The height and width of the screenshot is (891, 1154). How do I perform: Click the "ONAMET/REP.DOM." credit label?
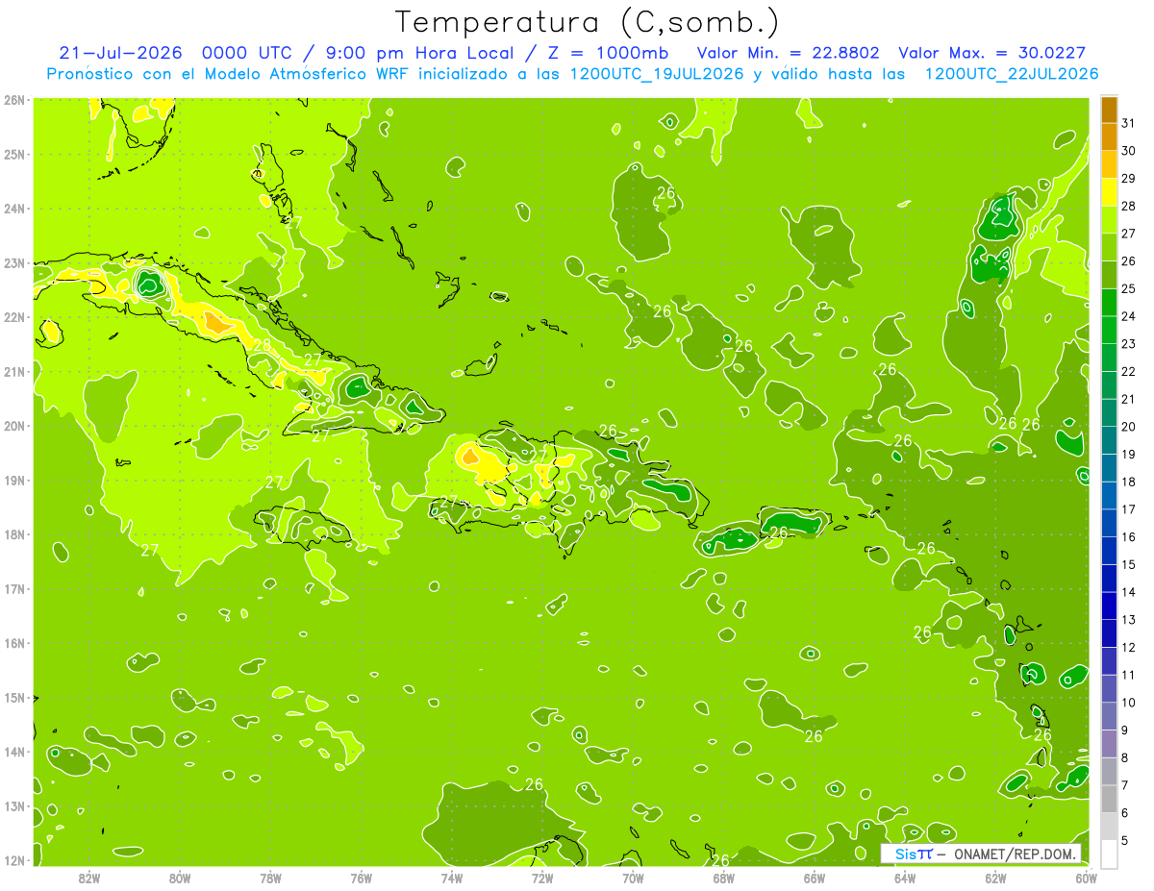pos(1015,854)
